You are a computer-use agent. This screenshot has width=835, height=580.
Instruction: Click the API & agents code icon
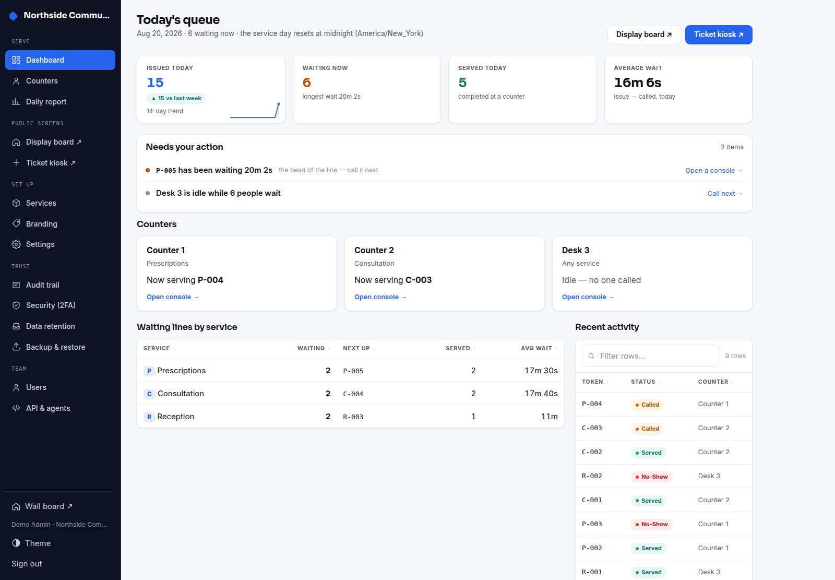click(x=16, y=408)
